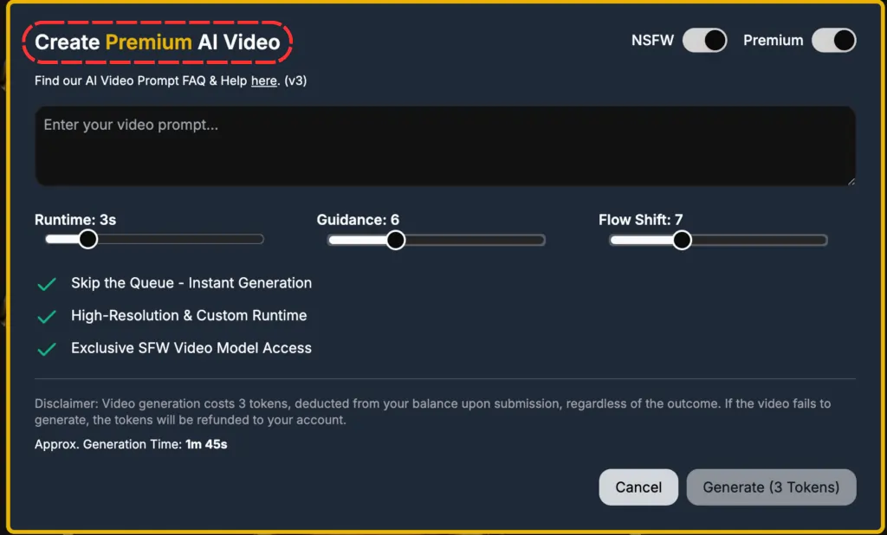Toggle the Premium switch
The image size is (887, 535).
click(x=834, y=40)
